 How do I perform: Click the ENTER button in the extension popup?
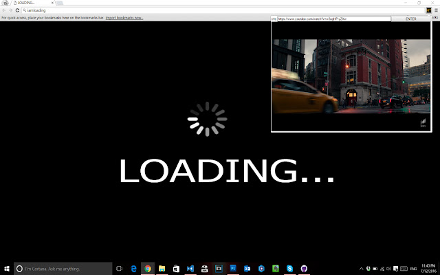[x=411, y=19]
